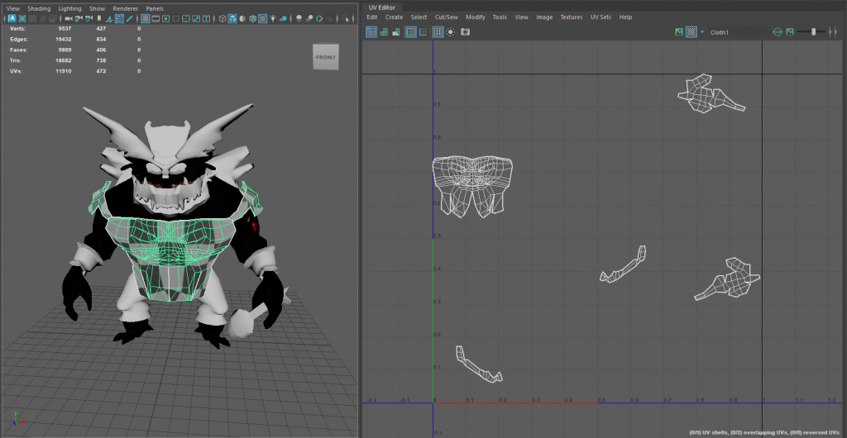Toggle the Safe Title 'T' icon
This screenshot has height=438, width=847.
(206, 18)
